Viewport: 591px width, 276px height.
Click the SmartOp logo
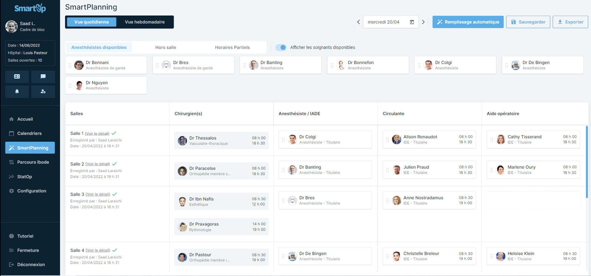(x=30, y=8)
